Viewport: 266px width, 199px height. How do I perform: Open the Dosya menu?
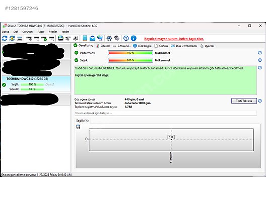tap(6, 32)
